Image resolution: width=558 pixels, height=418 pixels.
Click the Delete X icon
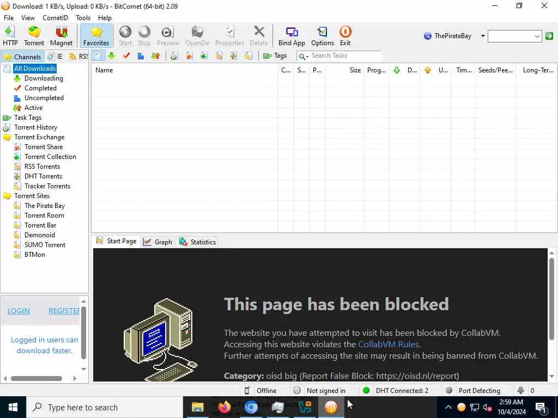259,35
